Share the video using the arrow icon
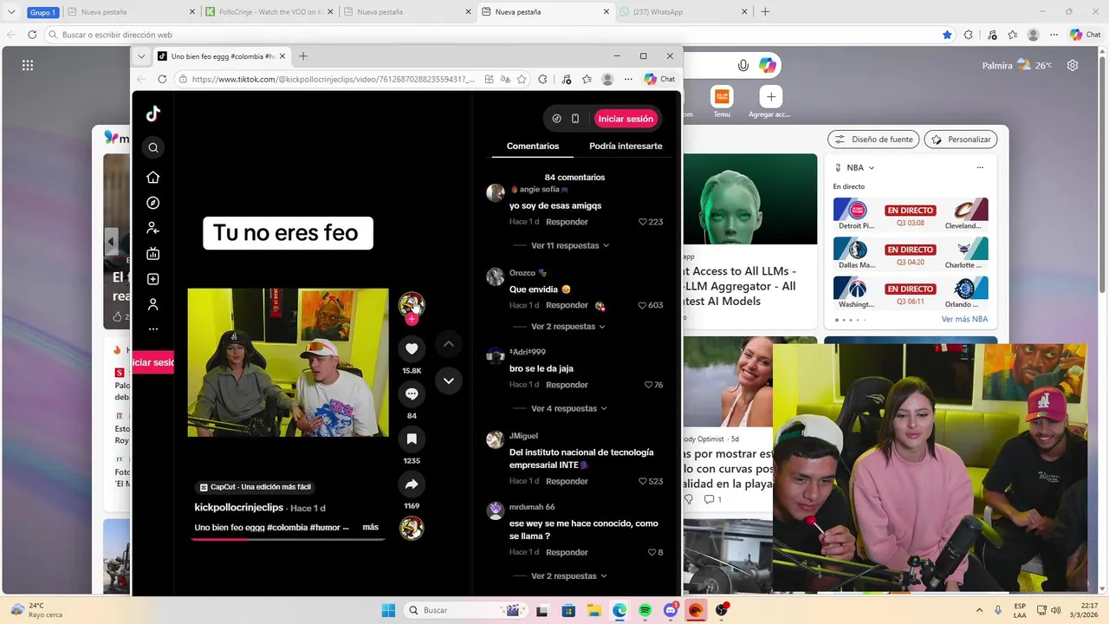Viewport: 1109px width, 624px height. (412, 484)
